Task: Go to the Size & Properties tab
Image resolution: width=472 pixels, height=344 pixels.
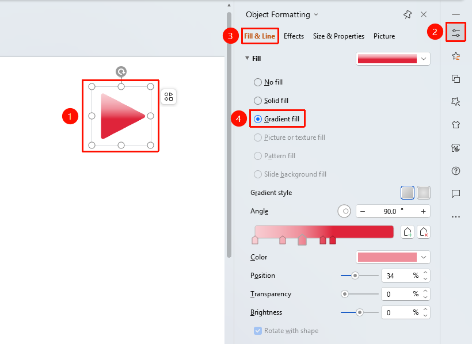Action: pyautogui.click(x=338, y=36)
